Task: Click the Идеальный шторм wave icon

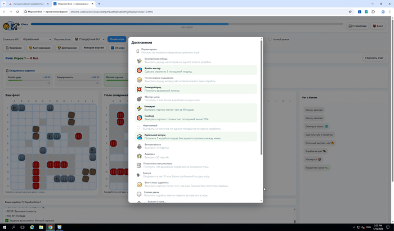Action: click(139, 136)
